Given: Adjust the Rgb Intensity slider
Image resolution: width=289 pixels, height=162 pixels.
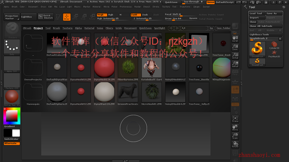Looking at the screenshot, I should point(113,19).
